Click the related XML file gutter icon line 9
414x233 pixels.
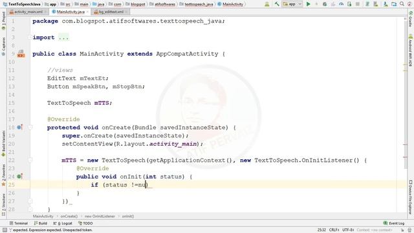click(21, 54)
